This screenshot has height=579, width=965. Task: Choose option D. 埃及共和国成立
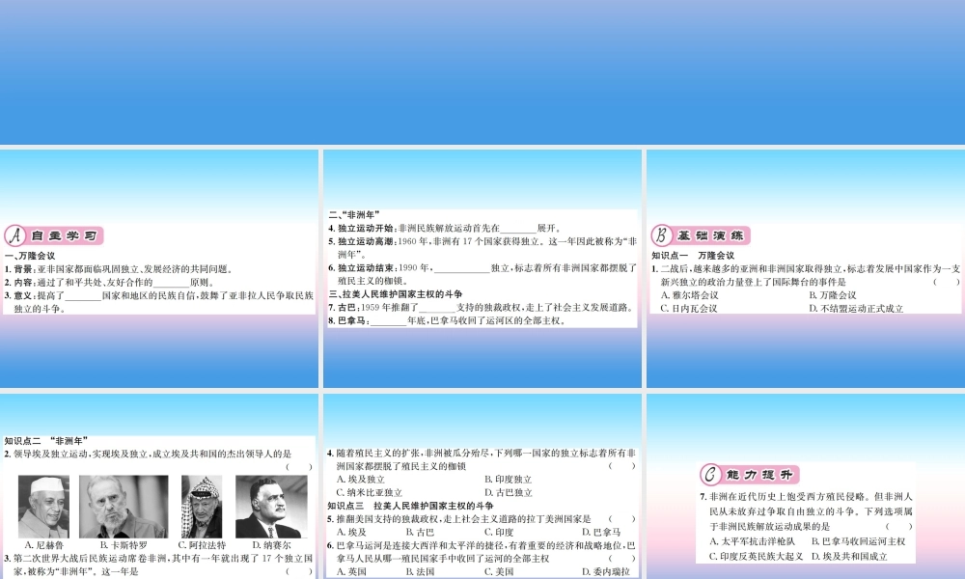click(x=849, y=556)
